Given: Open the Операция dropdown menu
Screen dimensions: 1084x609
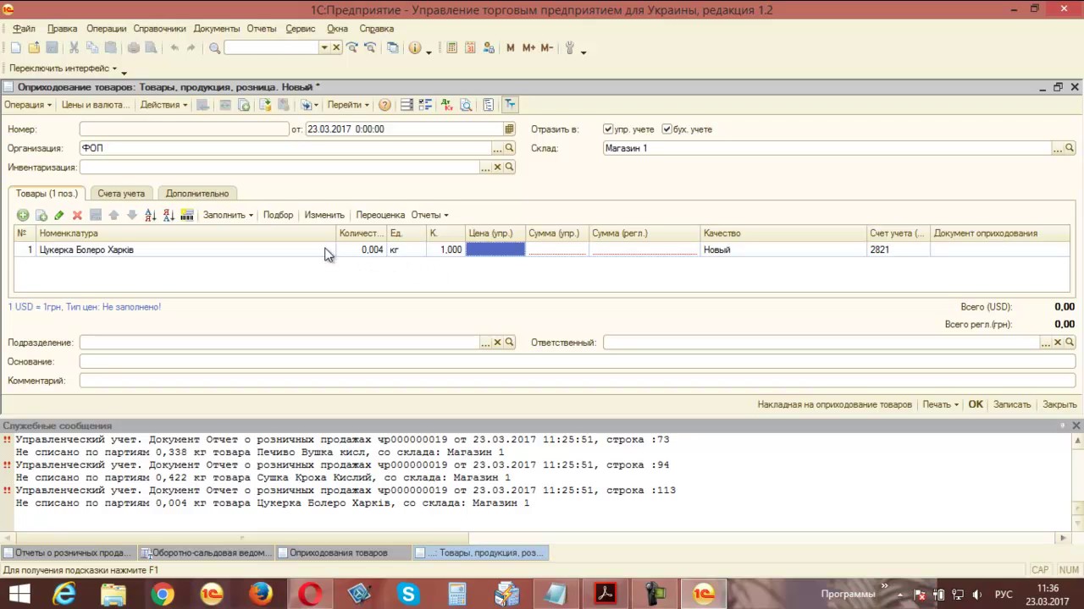Looking at the screenshot, I should (x=28, y=105).
